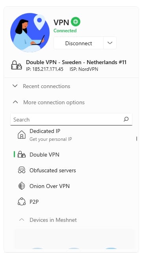Viewport: 143px width, 258px height.
Task: Click the list scrollbar thumb
Action: pyautogui.click(x=137, y=139)
